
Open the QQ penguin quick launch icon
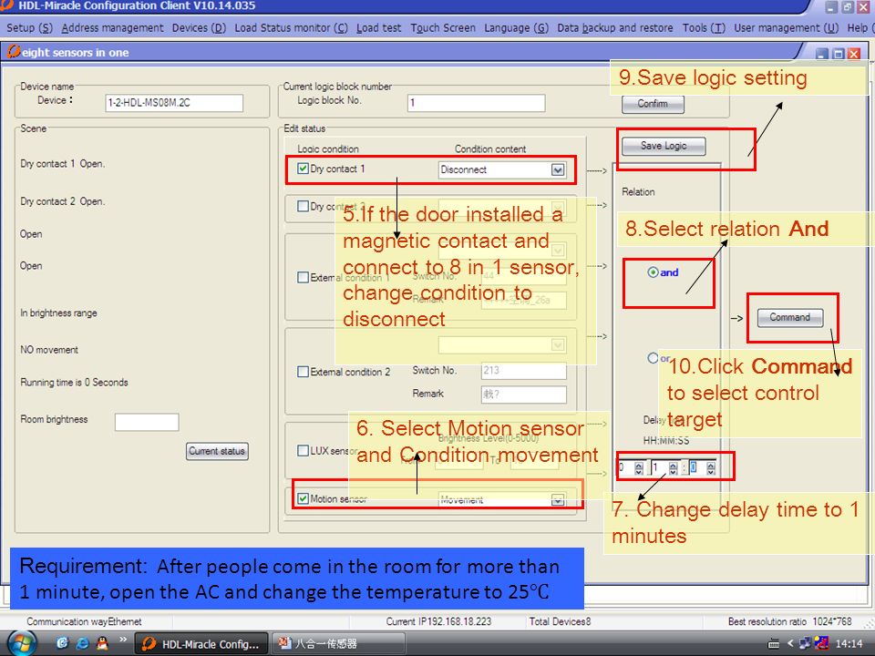pyautogui.click(x=102, y=643)
